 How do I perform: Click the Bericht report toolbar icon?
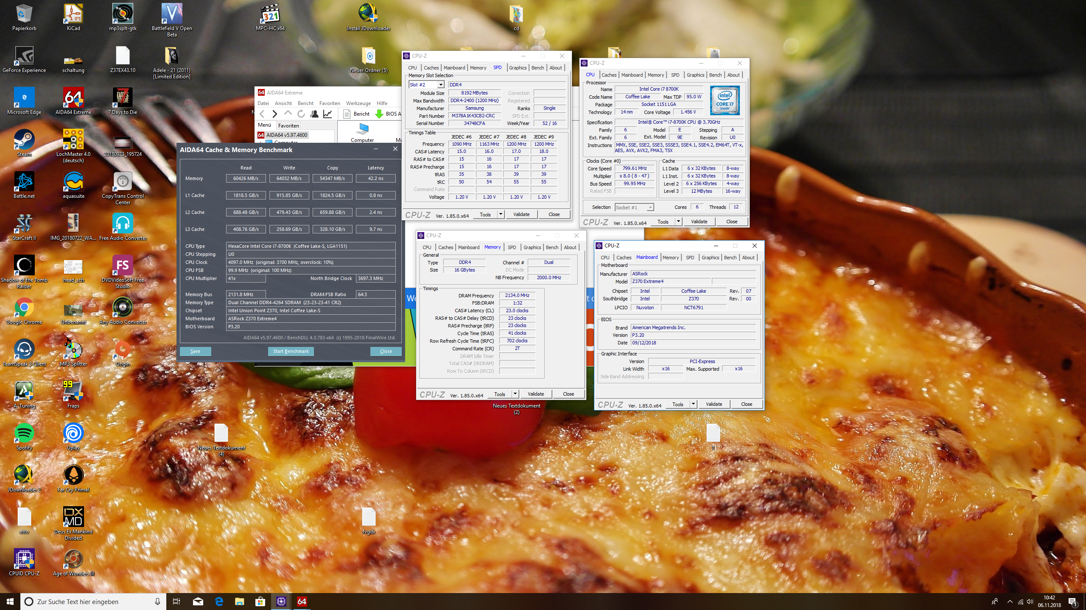point(347,114)
